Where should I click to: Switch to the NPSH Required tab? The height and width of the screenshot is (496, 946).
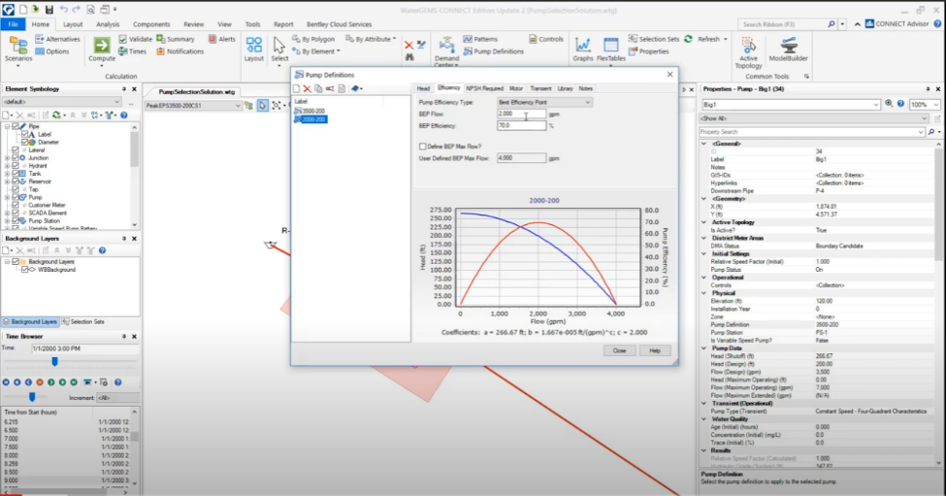pos(484,88)
